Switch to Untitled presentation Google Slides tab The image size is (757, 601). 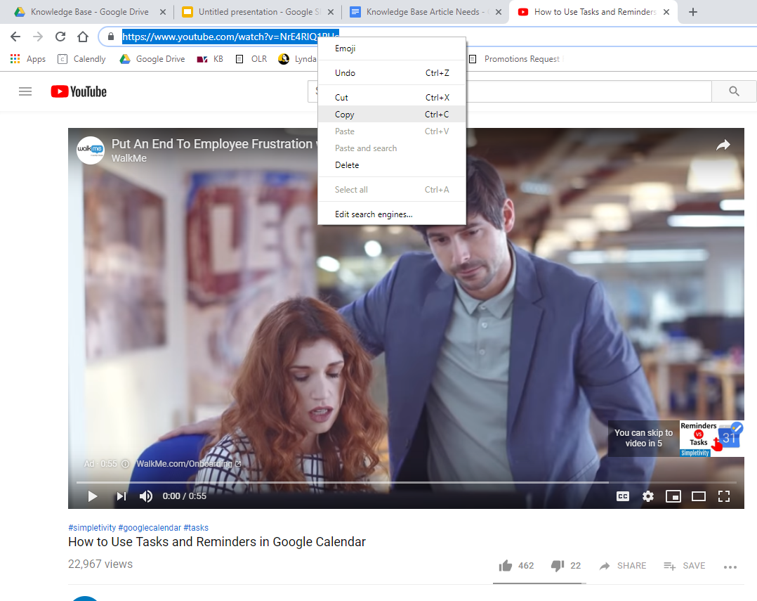click(251, 12)
